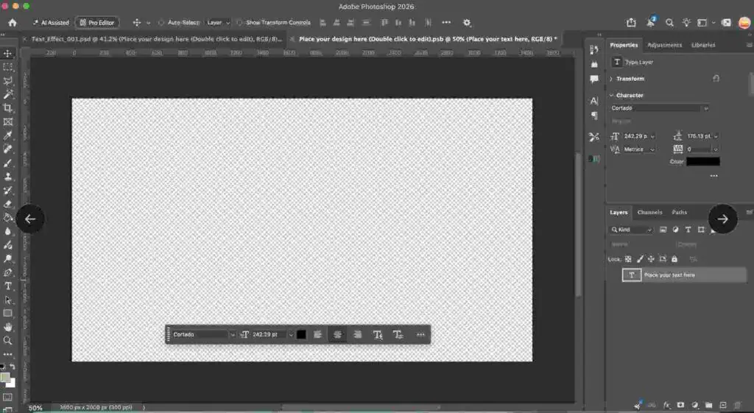Switch to the Paths tab

(679, 213)
